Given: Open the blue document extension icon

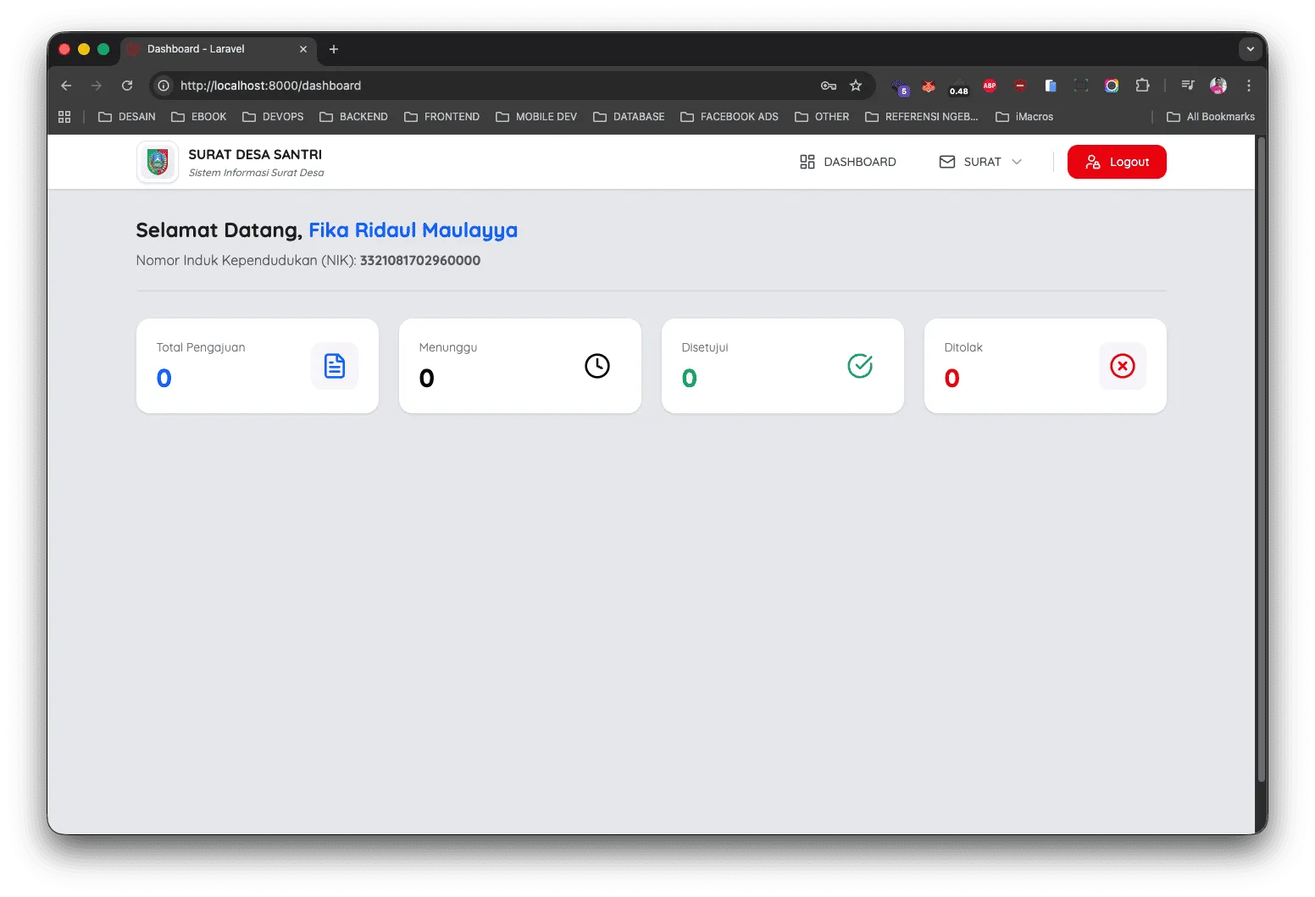Looking at the screenshot, I should coord(1051,86).
